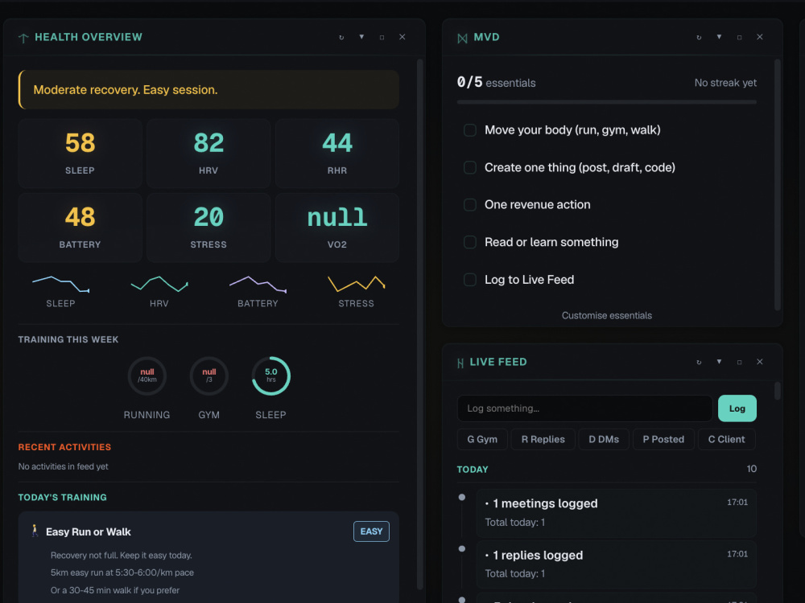Click the essentials progress bar
Screen dimensions: 805x603
point(606,102)
